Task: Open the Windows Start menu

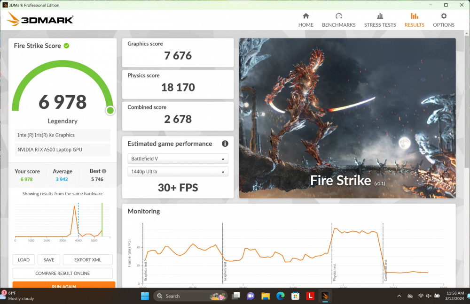Action: tap(145, 296)
